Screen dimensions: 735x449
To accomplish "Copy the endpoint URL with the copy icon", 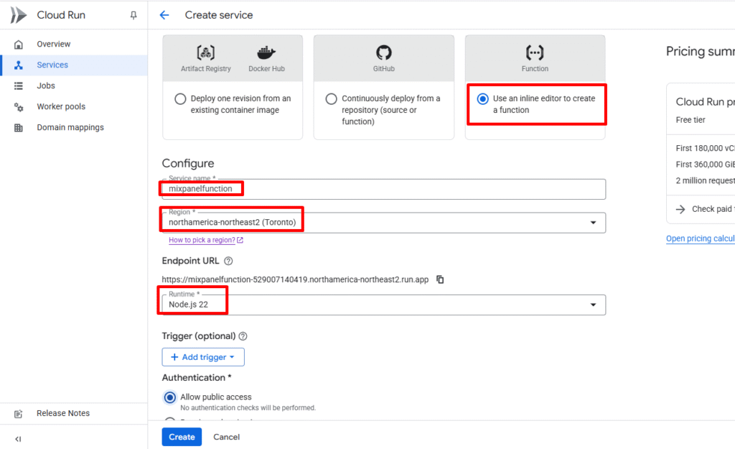I will tap(440, 279).
